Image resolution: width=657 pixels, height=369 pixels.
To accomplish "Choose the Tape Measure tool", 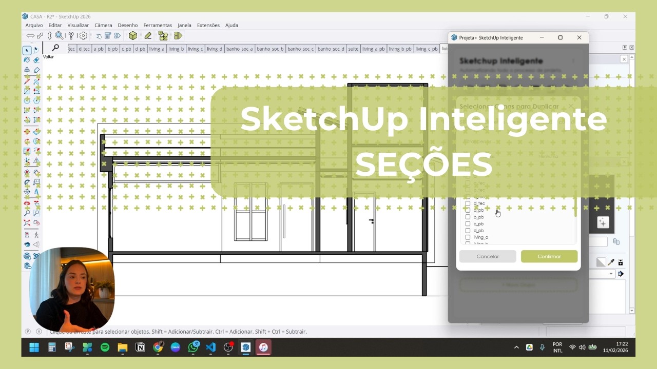I will (x=27, y=173).
